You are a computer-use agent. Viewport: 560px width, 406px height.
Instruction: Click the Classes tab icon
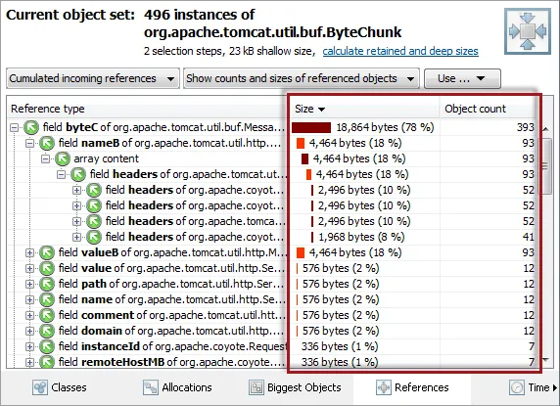point(39,387)
